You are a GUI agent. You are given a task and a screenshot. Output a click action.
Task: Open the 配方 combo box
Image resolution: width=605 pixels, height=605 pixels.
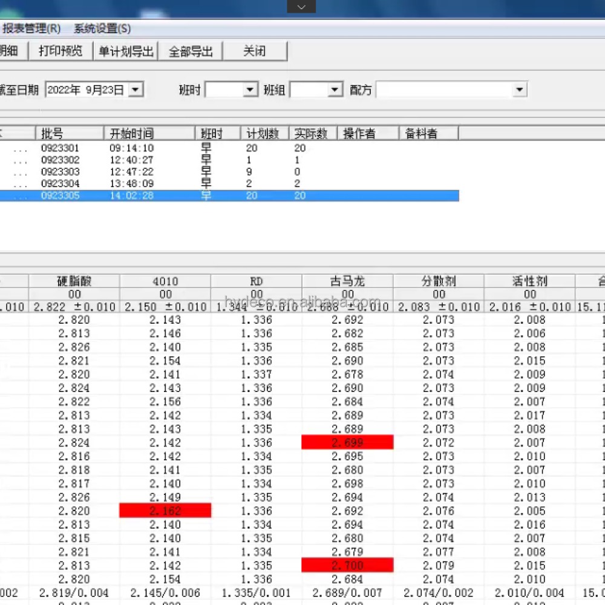click(518, 90)
